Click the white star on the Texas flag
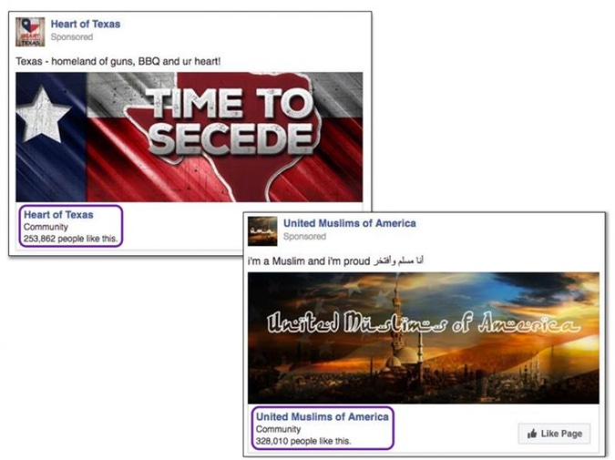Viewport: 615px width, 460px height. pyautogui.click(x=42, y=114)
